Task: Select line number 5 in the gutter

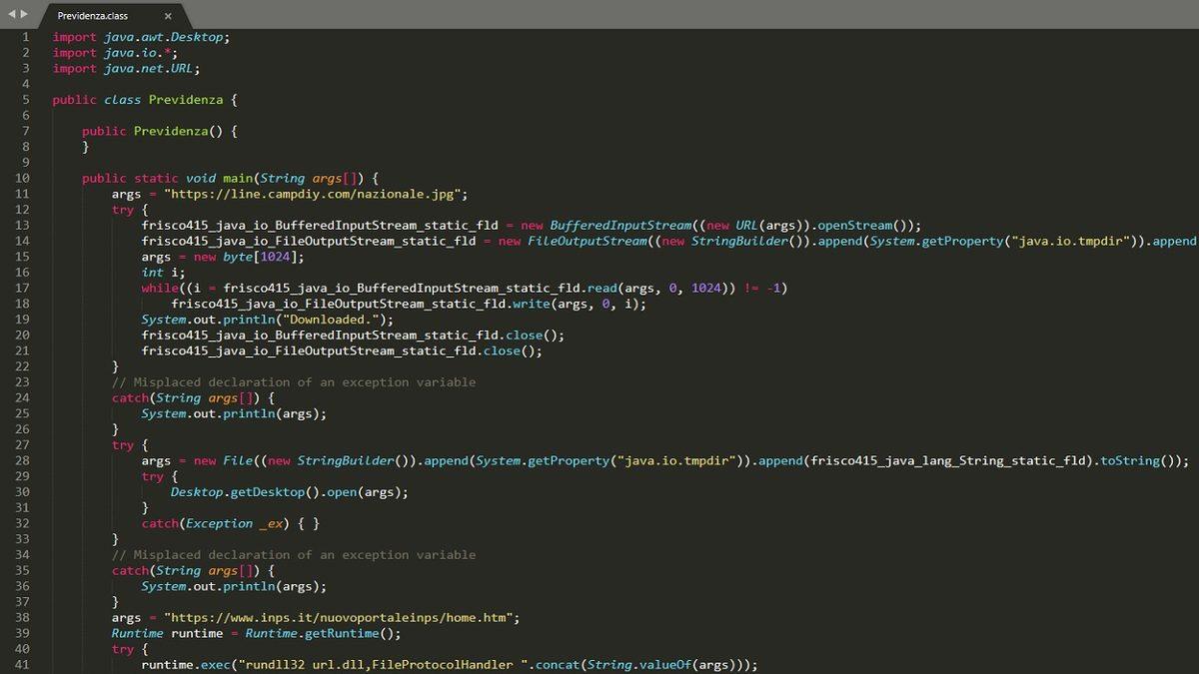Action: tap(26, 100)
